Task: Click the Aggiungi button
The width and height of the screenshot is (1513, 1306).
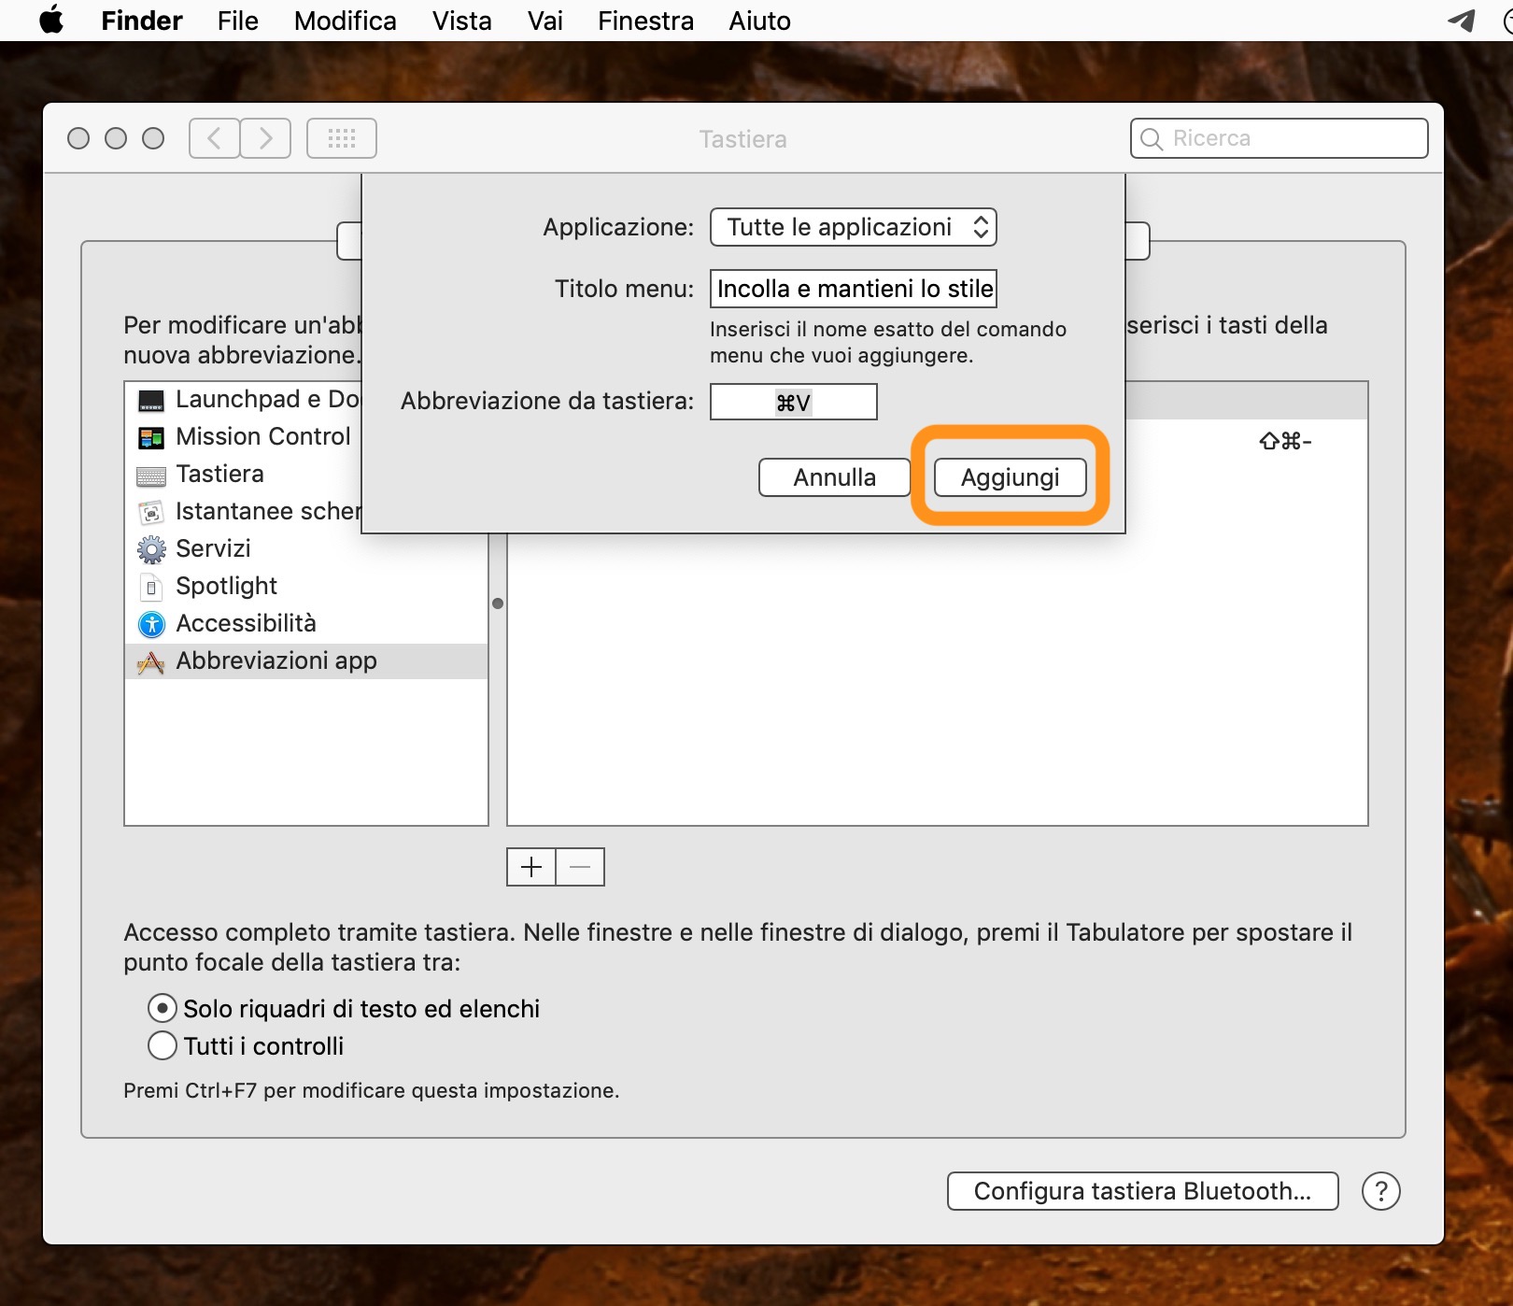Action: click(x=1011, y=477)
